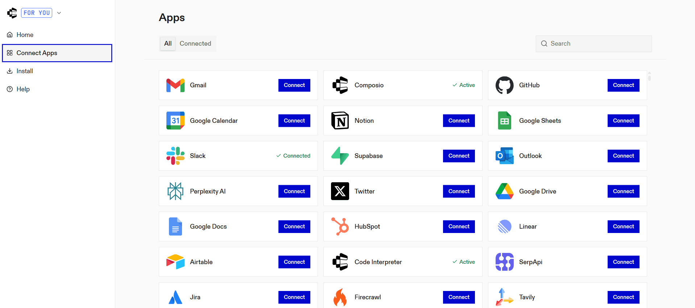The width and height of the screenshot is (695, 308).
Task: Connect the Linear app
Action: pos(624,226)
